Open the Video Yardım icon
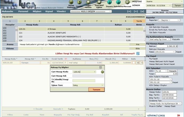Screen dimensions: 184x117 (88, 2)
